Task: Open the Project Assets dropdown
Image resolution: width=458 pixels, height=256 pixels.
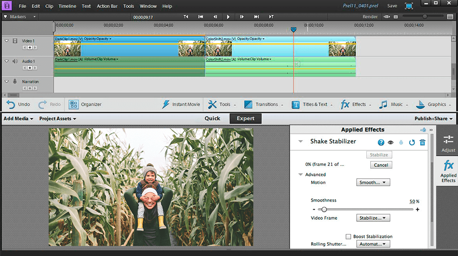Action: coord(58,119)
